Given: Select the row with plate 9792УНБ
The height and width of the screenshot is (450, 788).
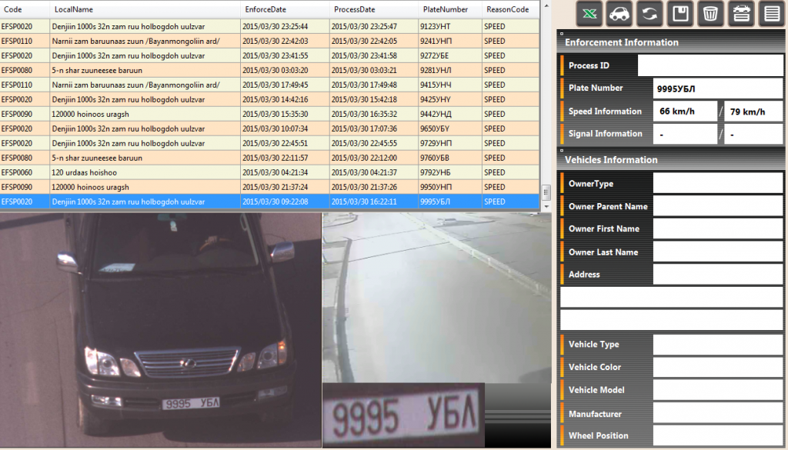Looking at the screenshot, I should pyautogui.click(x=269, y=172).
